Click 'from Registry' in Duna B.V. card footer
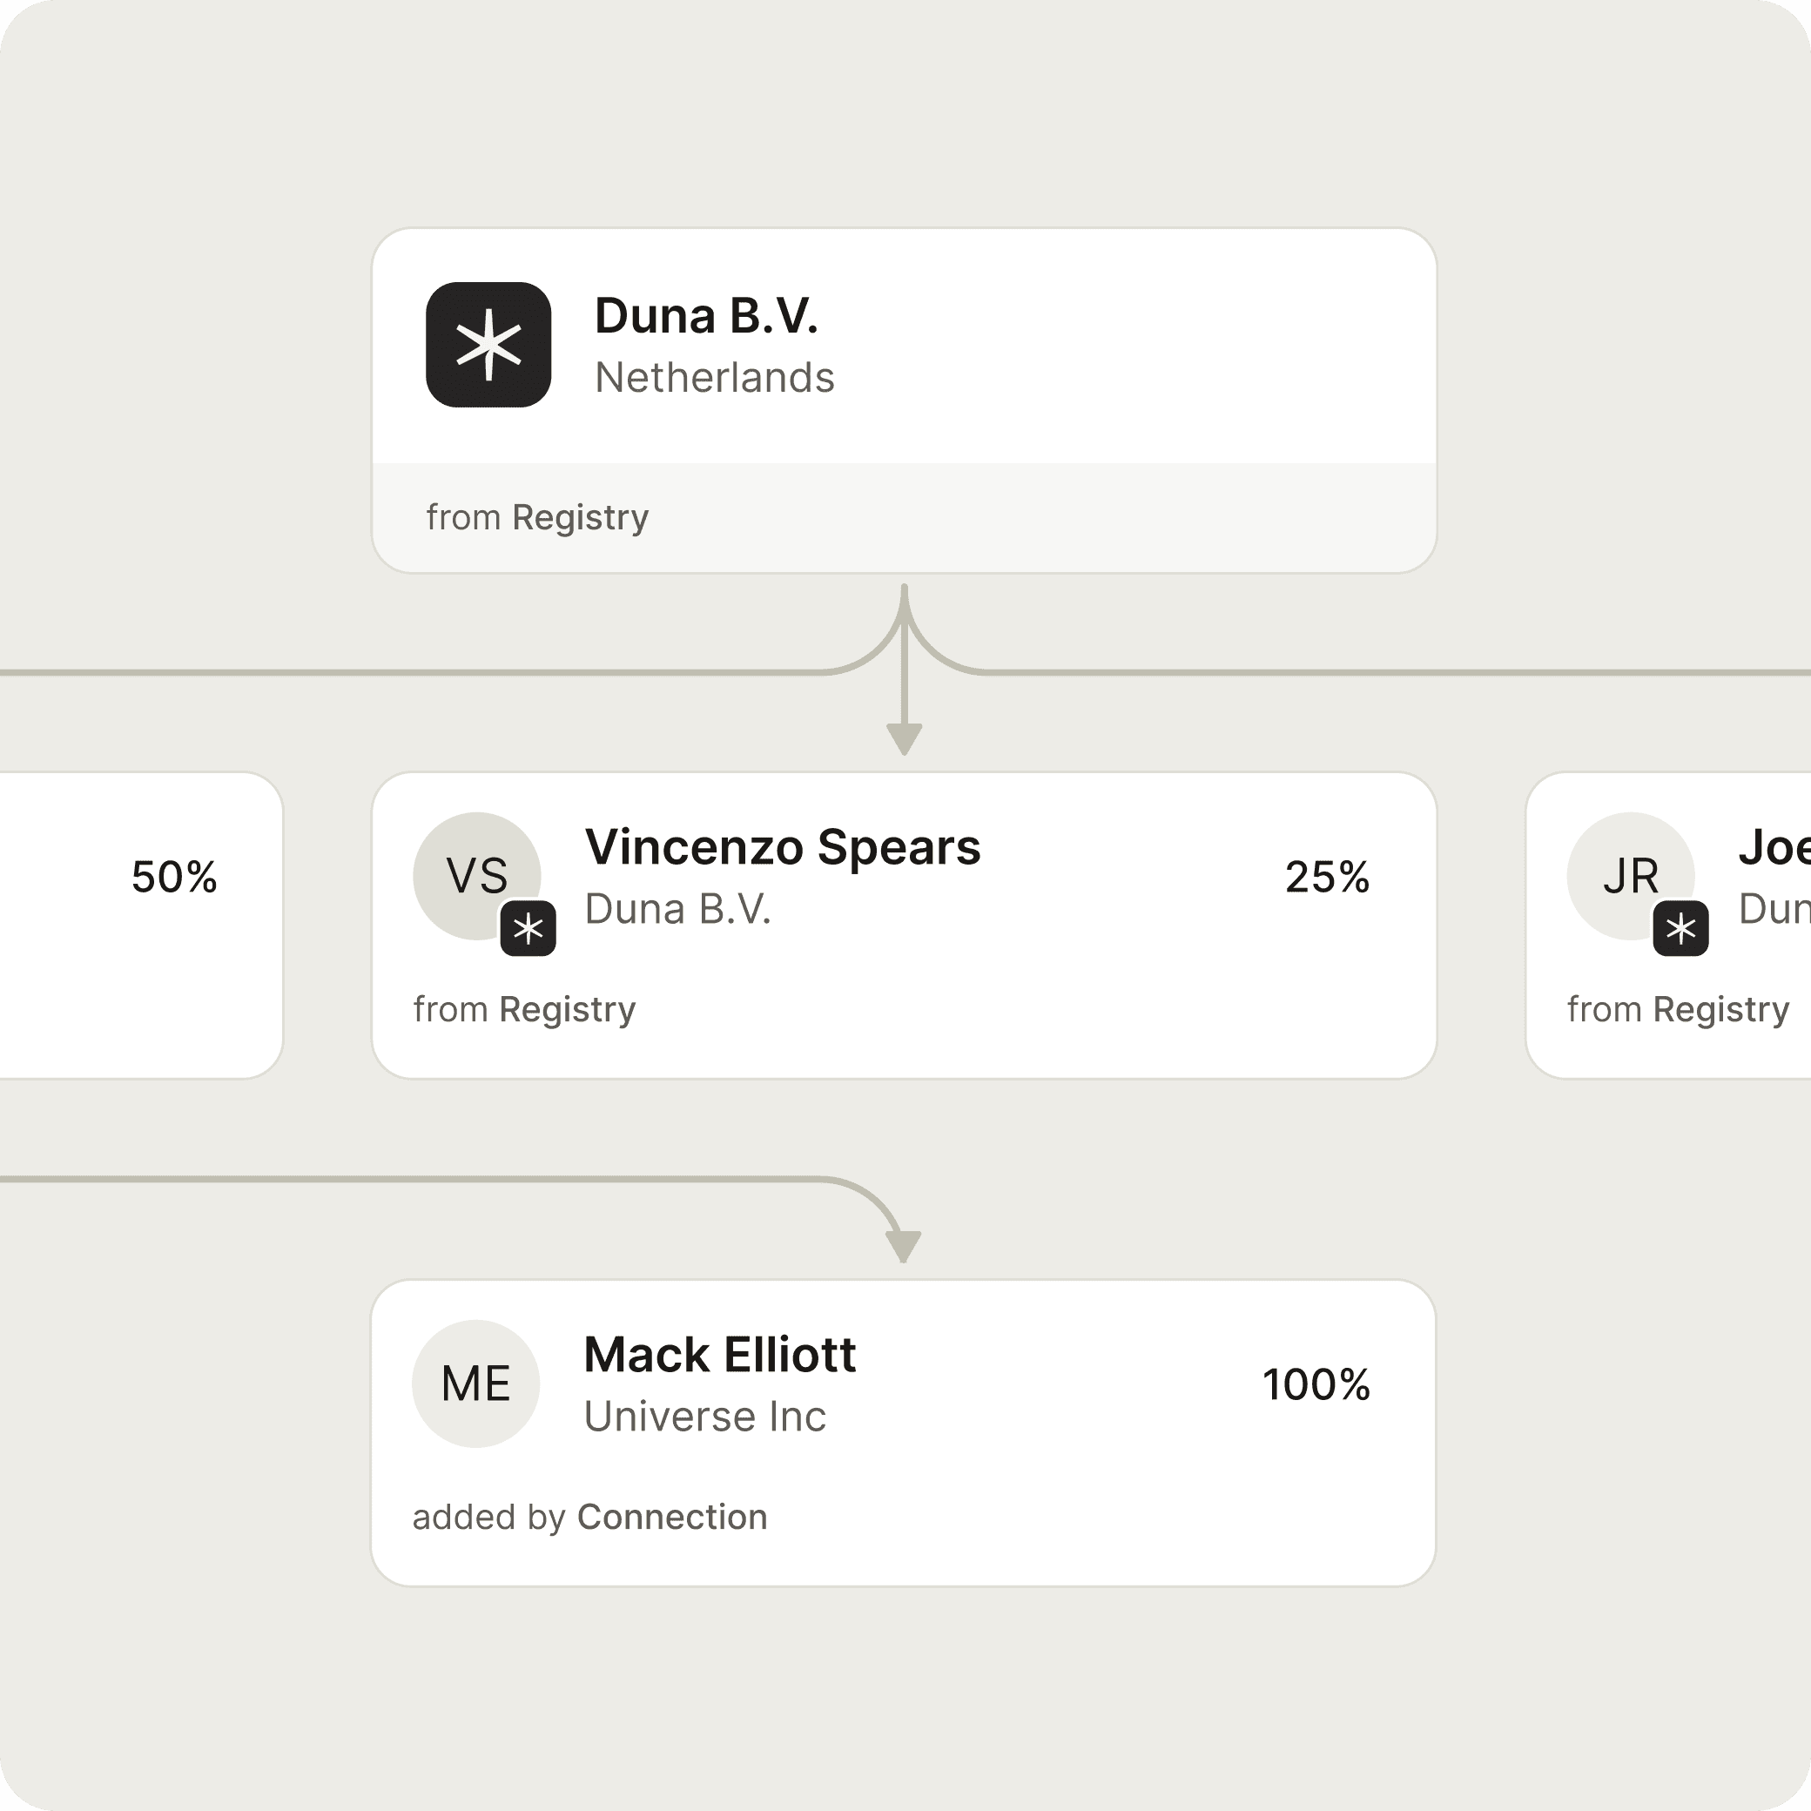 pyautogui.click(x=537, y=517)
